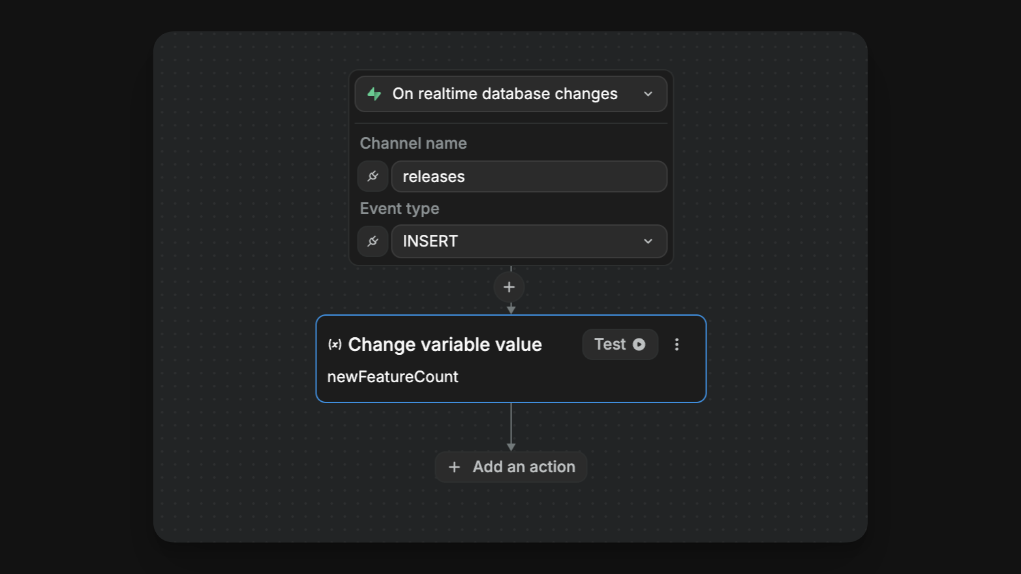Screen dimensions: 1021x574
Task: Select the newFeatureCount variable label
Action: click(392, 377)
